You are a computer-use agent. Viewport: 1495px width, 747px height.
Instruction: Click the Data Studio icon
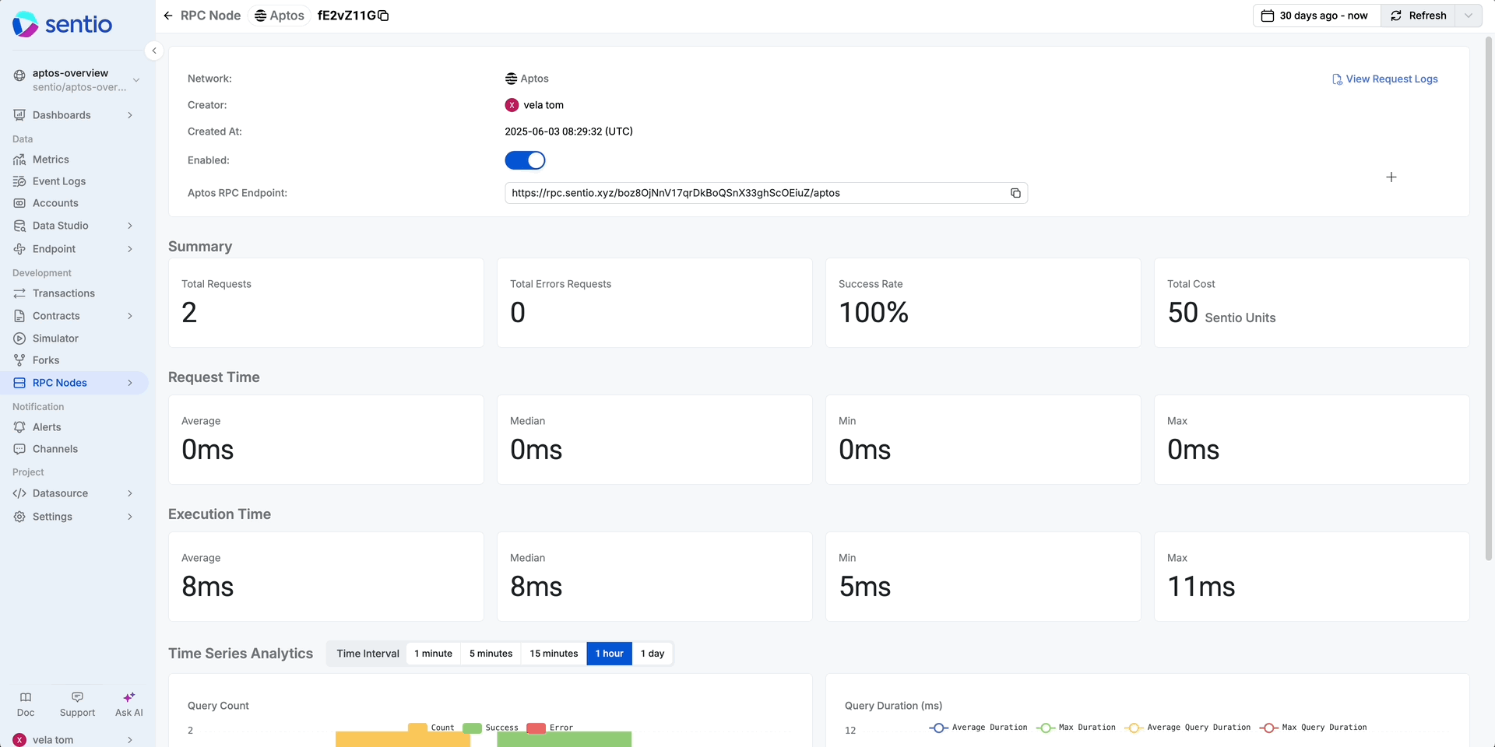19,226
